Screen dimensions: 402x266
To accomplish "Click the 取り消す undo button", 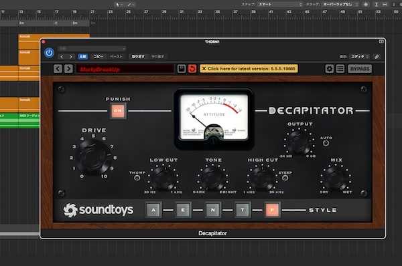I will pos(138,57).
